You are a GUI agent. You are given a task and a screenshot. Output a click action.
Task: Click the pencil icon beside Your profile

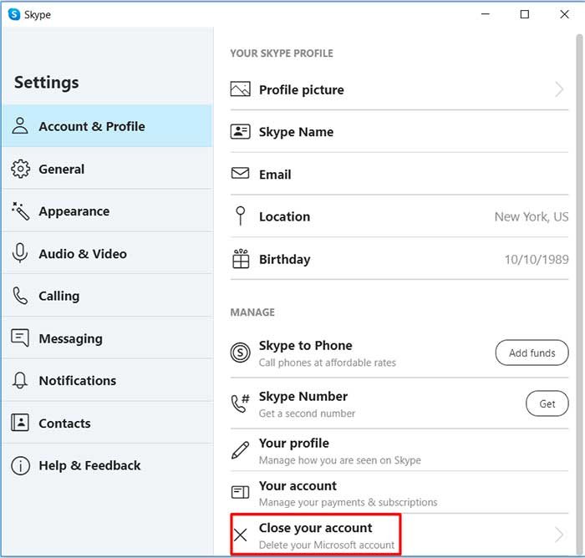(x=241, y=450)
